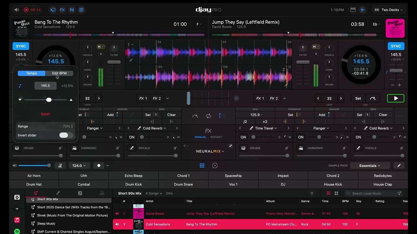Screen dimensions: 417x234
Task: Open the Spotify source in library sidebar
Action: (x=17, y=231)
